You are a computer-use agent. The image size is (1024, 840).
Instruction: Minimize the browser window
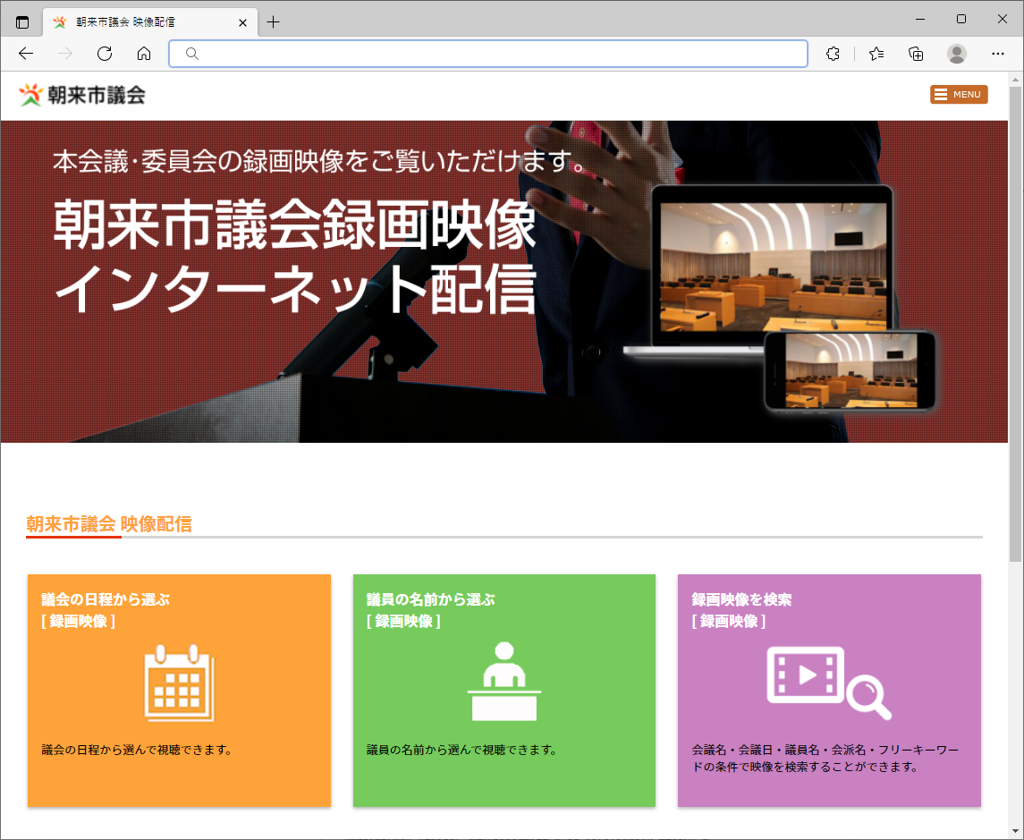coord(920,19)
